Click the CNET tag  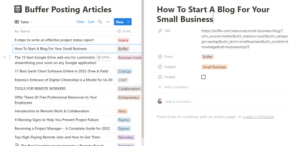click(123, 80)
